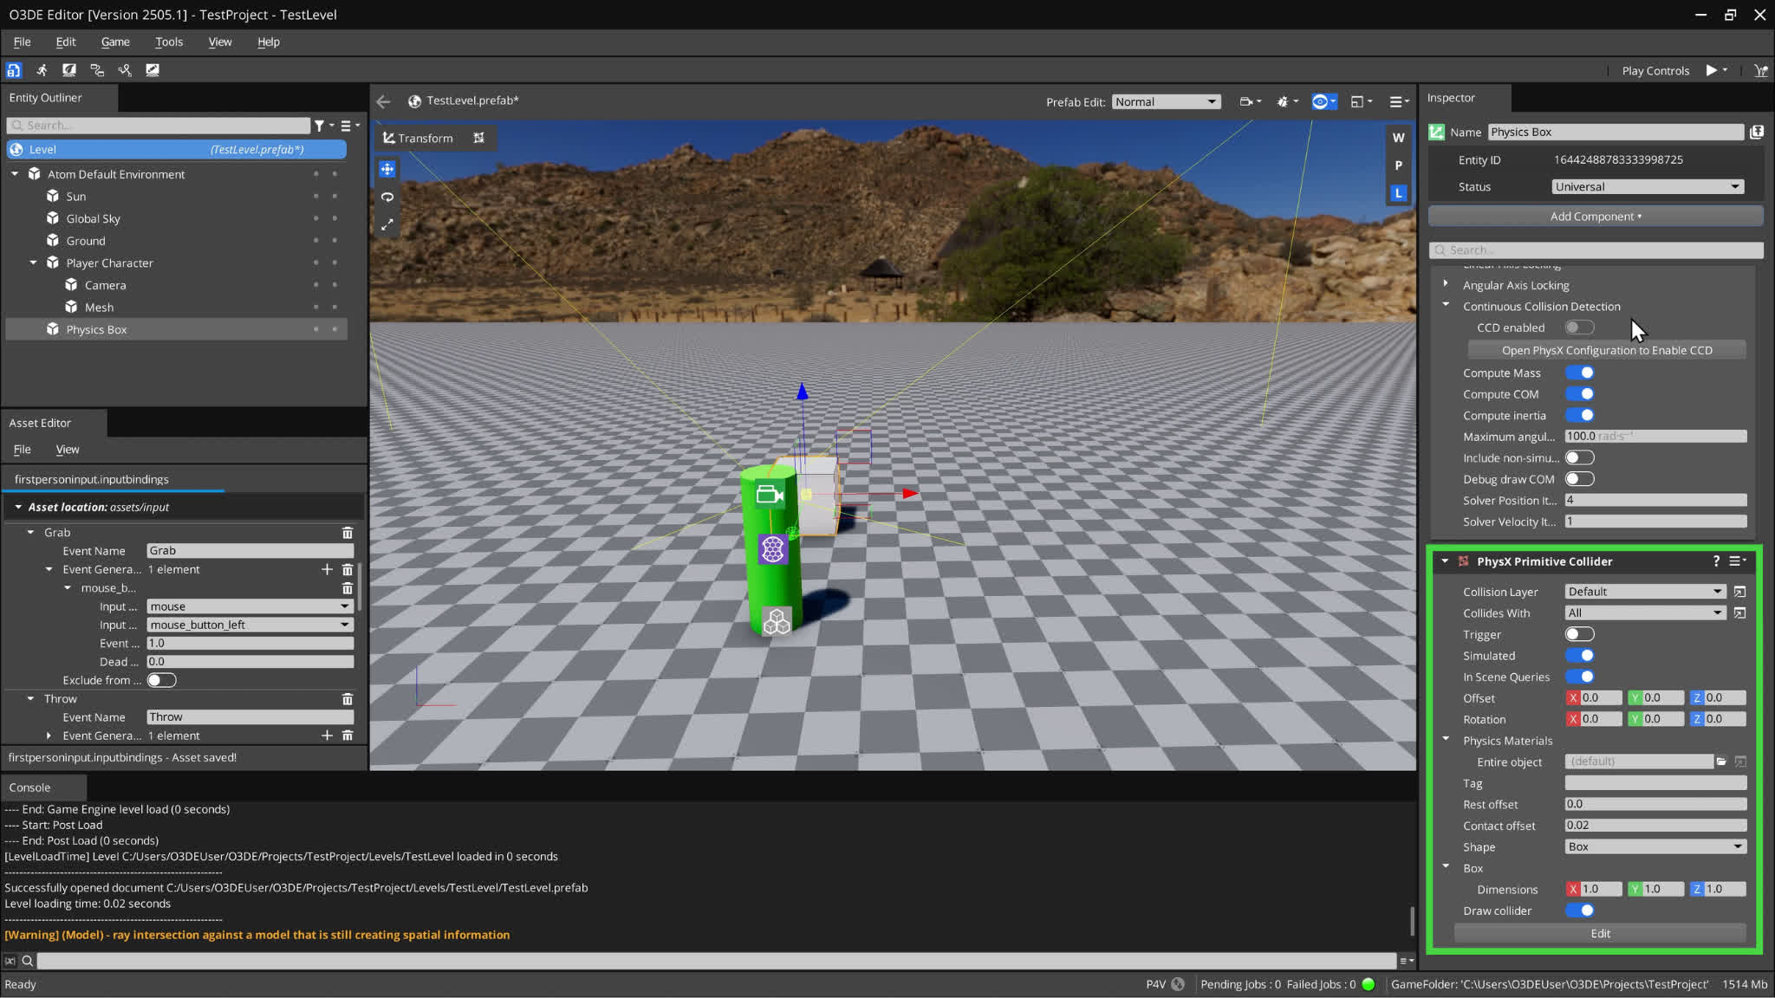Toggle the collider Simulated switch
The height and width of the screenshot is (998, 1775).
pyautogui.click(x=1579, y=656)
